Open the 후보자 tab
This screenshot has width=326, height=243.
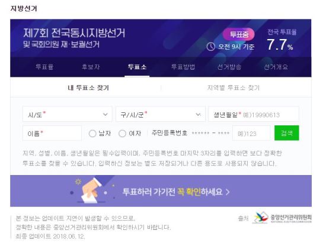click(91, 67)
